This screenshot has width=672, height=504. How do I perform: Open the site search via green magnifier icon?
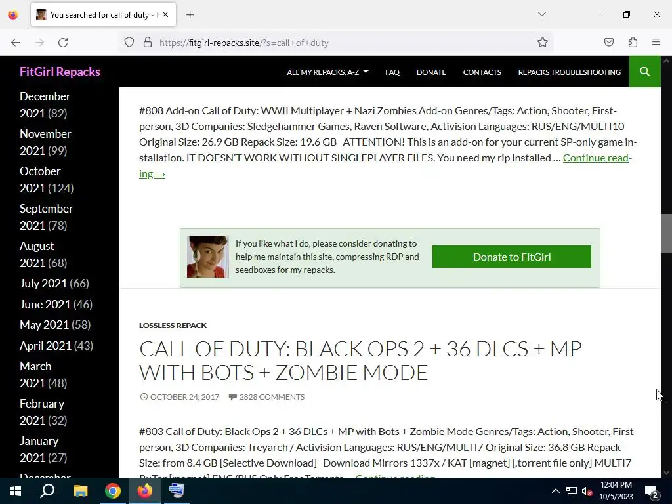pos(644,72)
